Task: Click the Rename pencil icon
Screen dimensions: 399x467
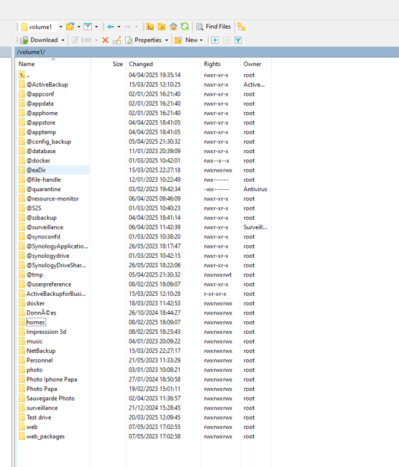Action: point(117,40)
